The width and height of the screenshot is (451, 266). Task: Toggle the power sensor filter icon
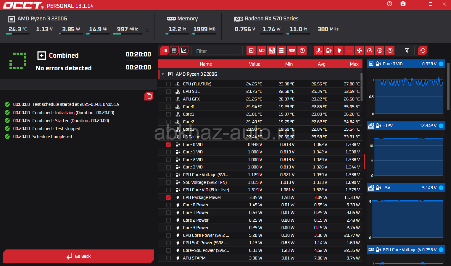click(339, 51)
